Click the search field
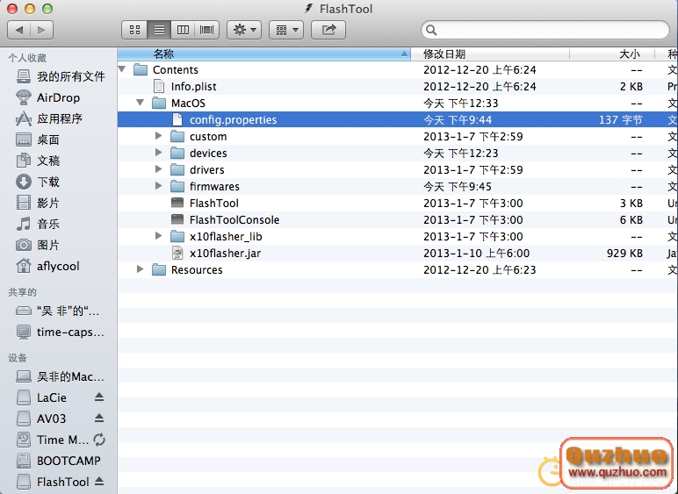The height and width of the screenshot is (494, 678). (545, 30)
